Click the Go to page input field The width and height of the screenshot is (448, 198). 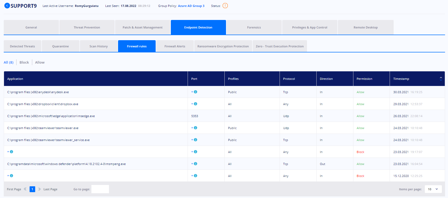[x=100, y=189]
